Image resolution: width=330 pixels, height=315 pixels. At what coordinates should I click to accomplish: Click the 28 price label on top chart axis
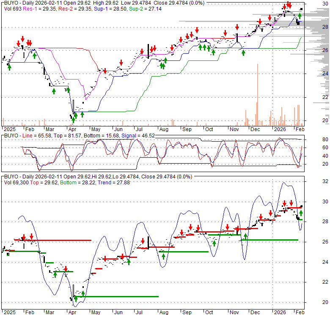[325, 27]
